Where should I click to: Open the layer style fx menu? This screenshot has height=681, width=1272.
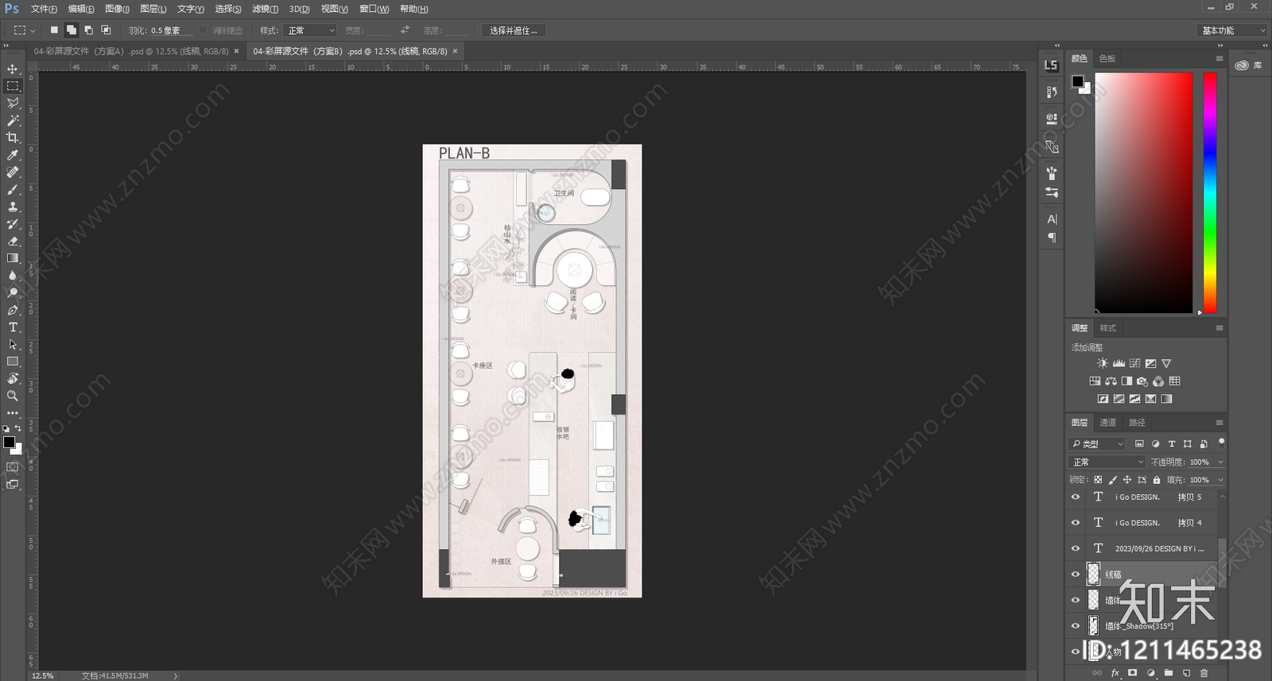pyautogui.click(x=1115, y=673)
